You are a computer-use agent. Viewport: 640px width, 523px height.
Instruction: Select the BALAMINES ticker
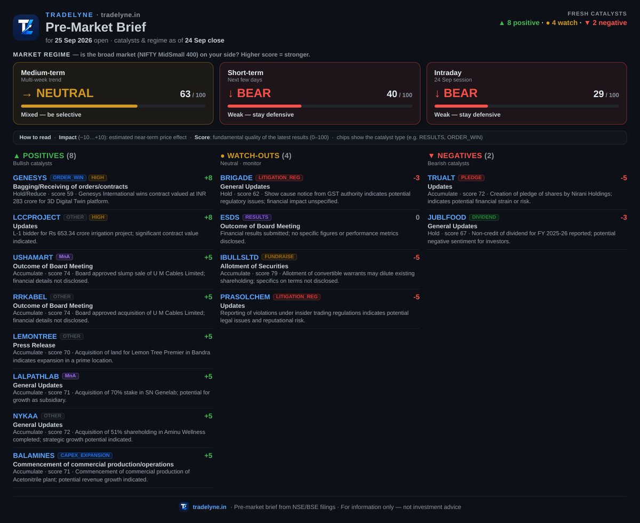(x=34, y=455)
